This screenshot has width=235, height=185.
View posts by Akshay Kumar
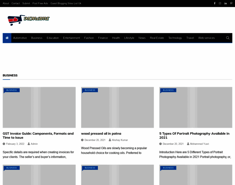click(120, 140)
